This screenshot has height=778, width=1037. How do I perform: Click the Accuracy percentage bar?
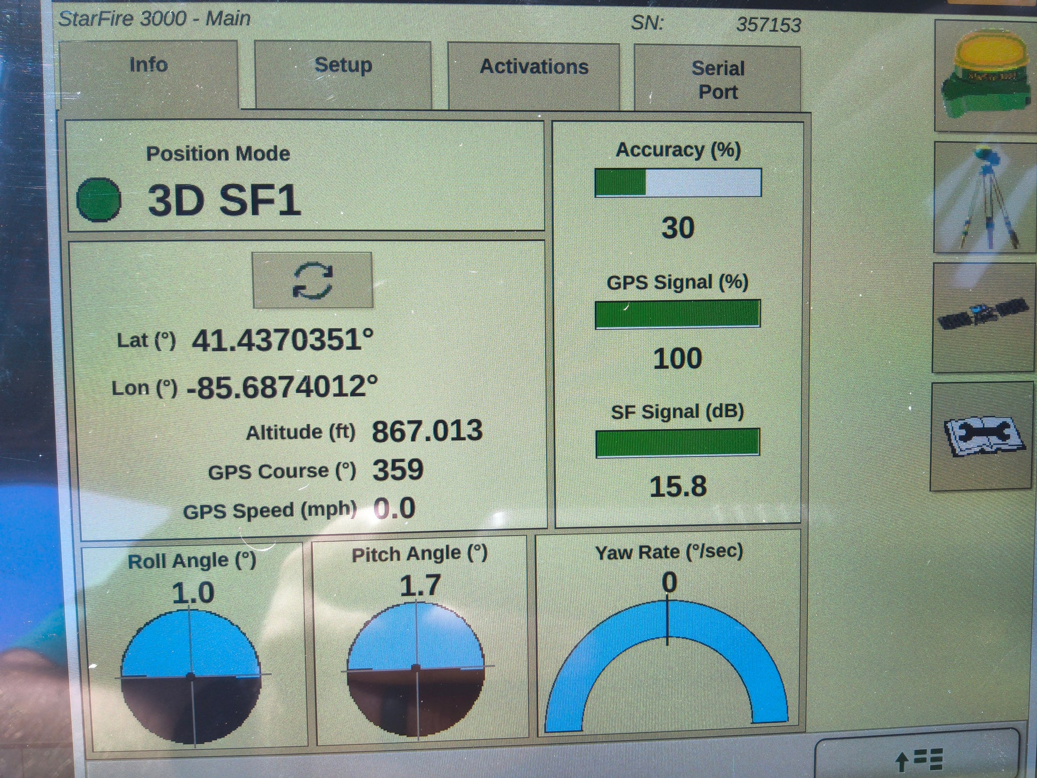click(678, 183)
